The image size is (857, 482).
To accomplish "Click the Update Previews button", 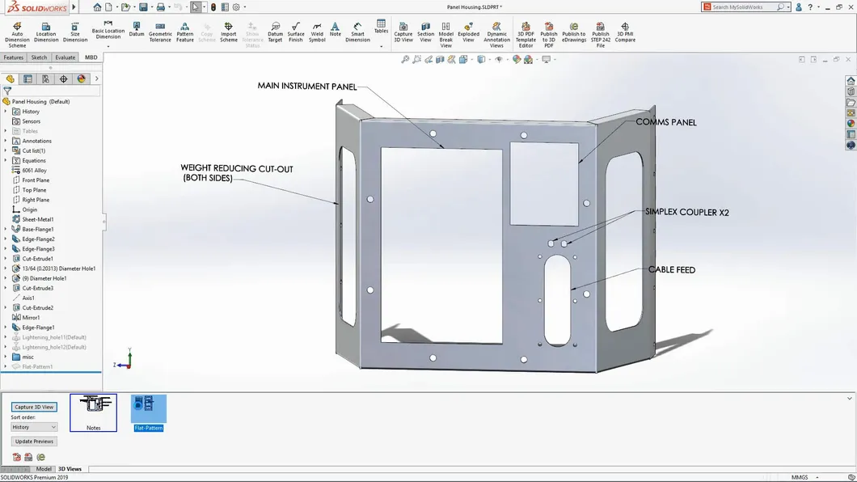I will 34,441.
